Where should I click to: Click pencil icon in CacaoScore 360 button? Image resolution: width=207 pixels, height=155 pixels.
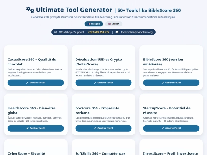(28, 83)
